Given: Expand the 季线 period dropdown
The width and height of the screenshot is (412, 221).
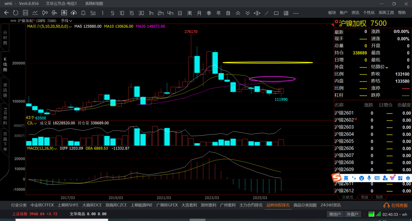Looking at the screenshot, I should [66, 21].
